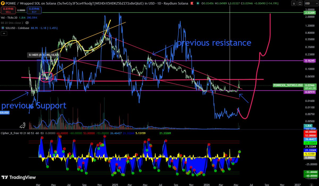Select the BB 20 SMA close 2 label
The height and width of the screenshot is (186, 319).
[x=12, y=23]
